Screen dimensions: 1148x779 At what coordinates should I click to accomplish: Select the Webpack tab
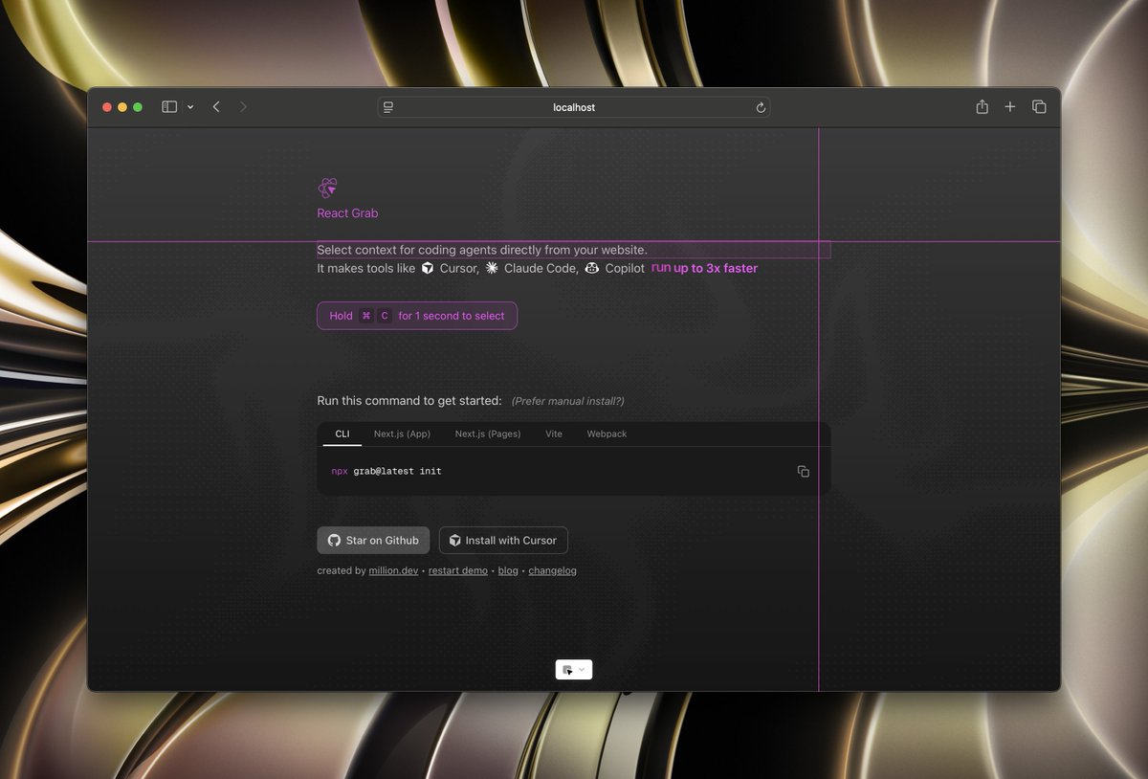607,434
